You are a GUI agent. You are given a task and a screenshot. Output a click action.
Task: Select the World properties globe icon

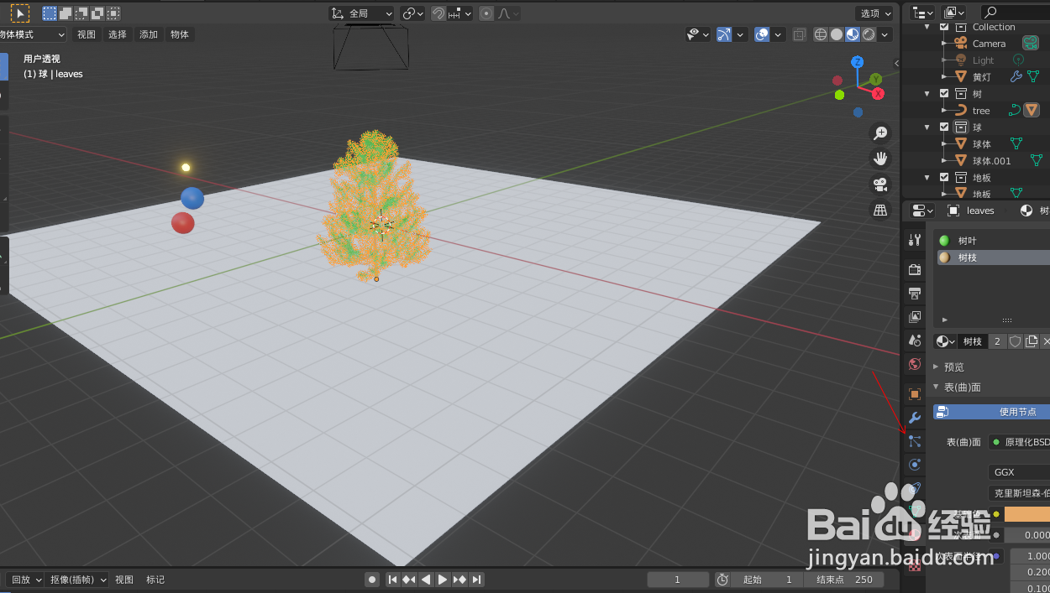tap(914, 364)
